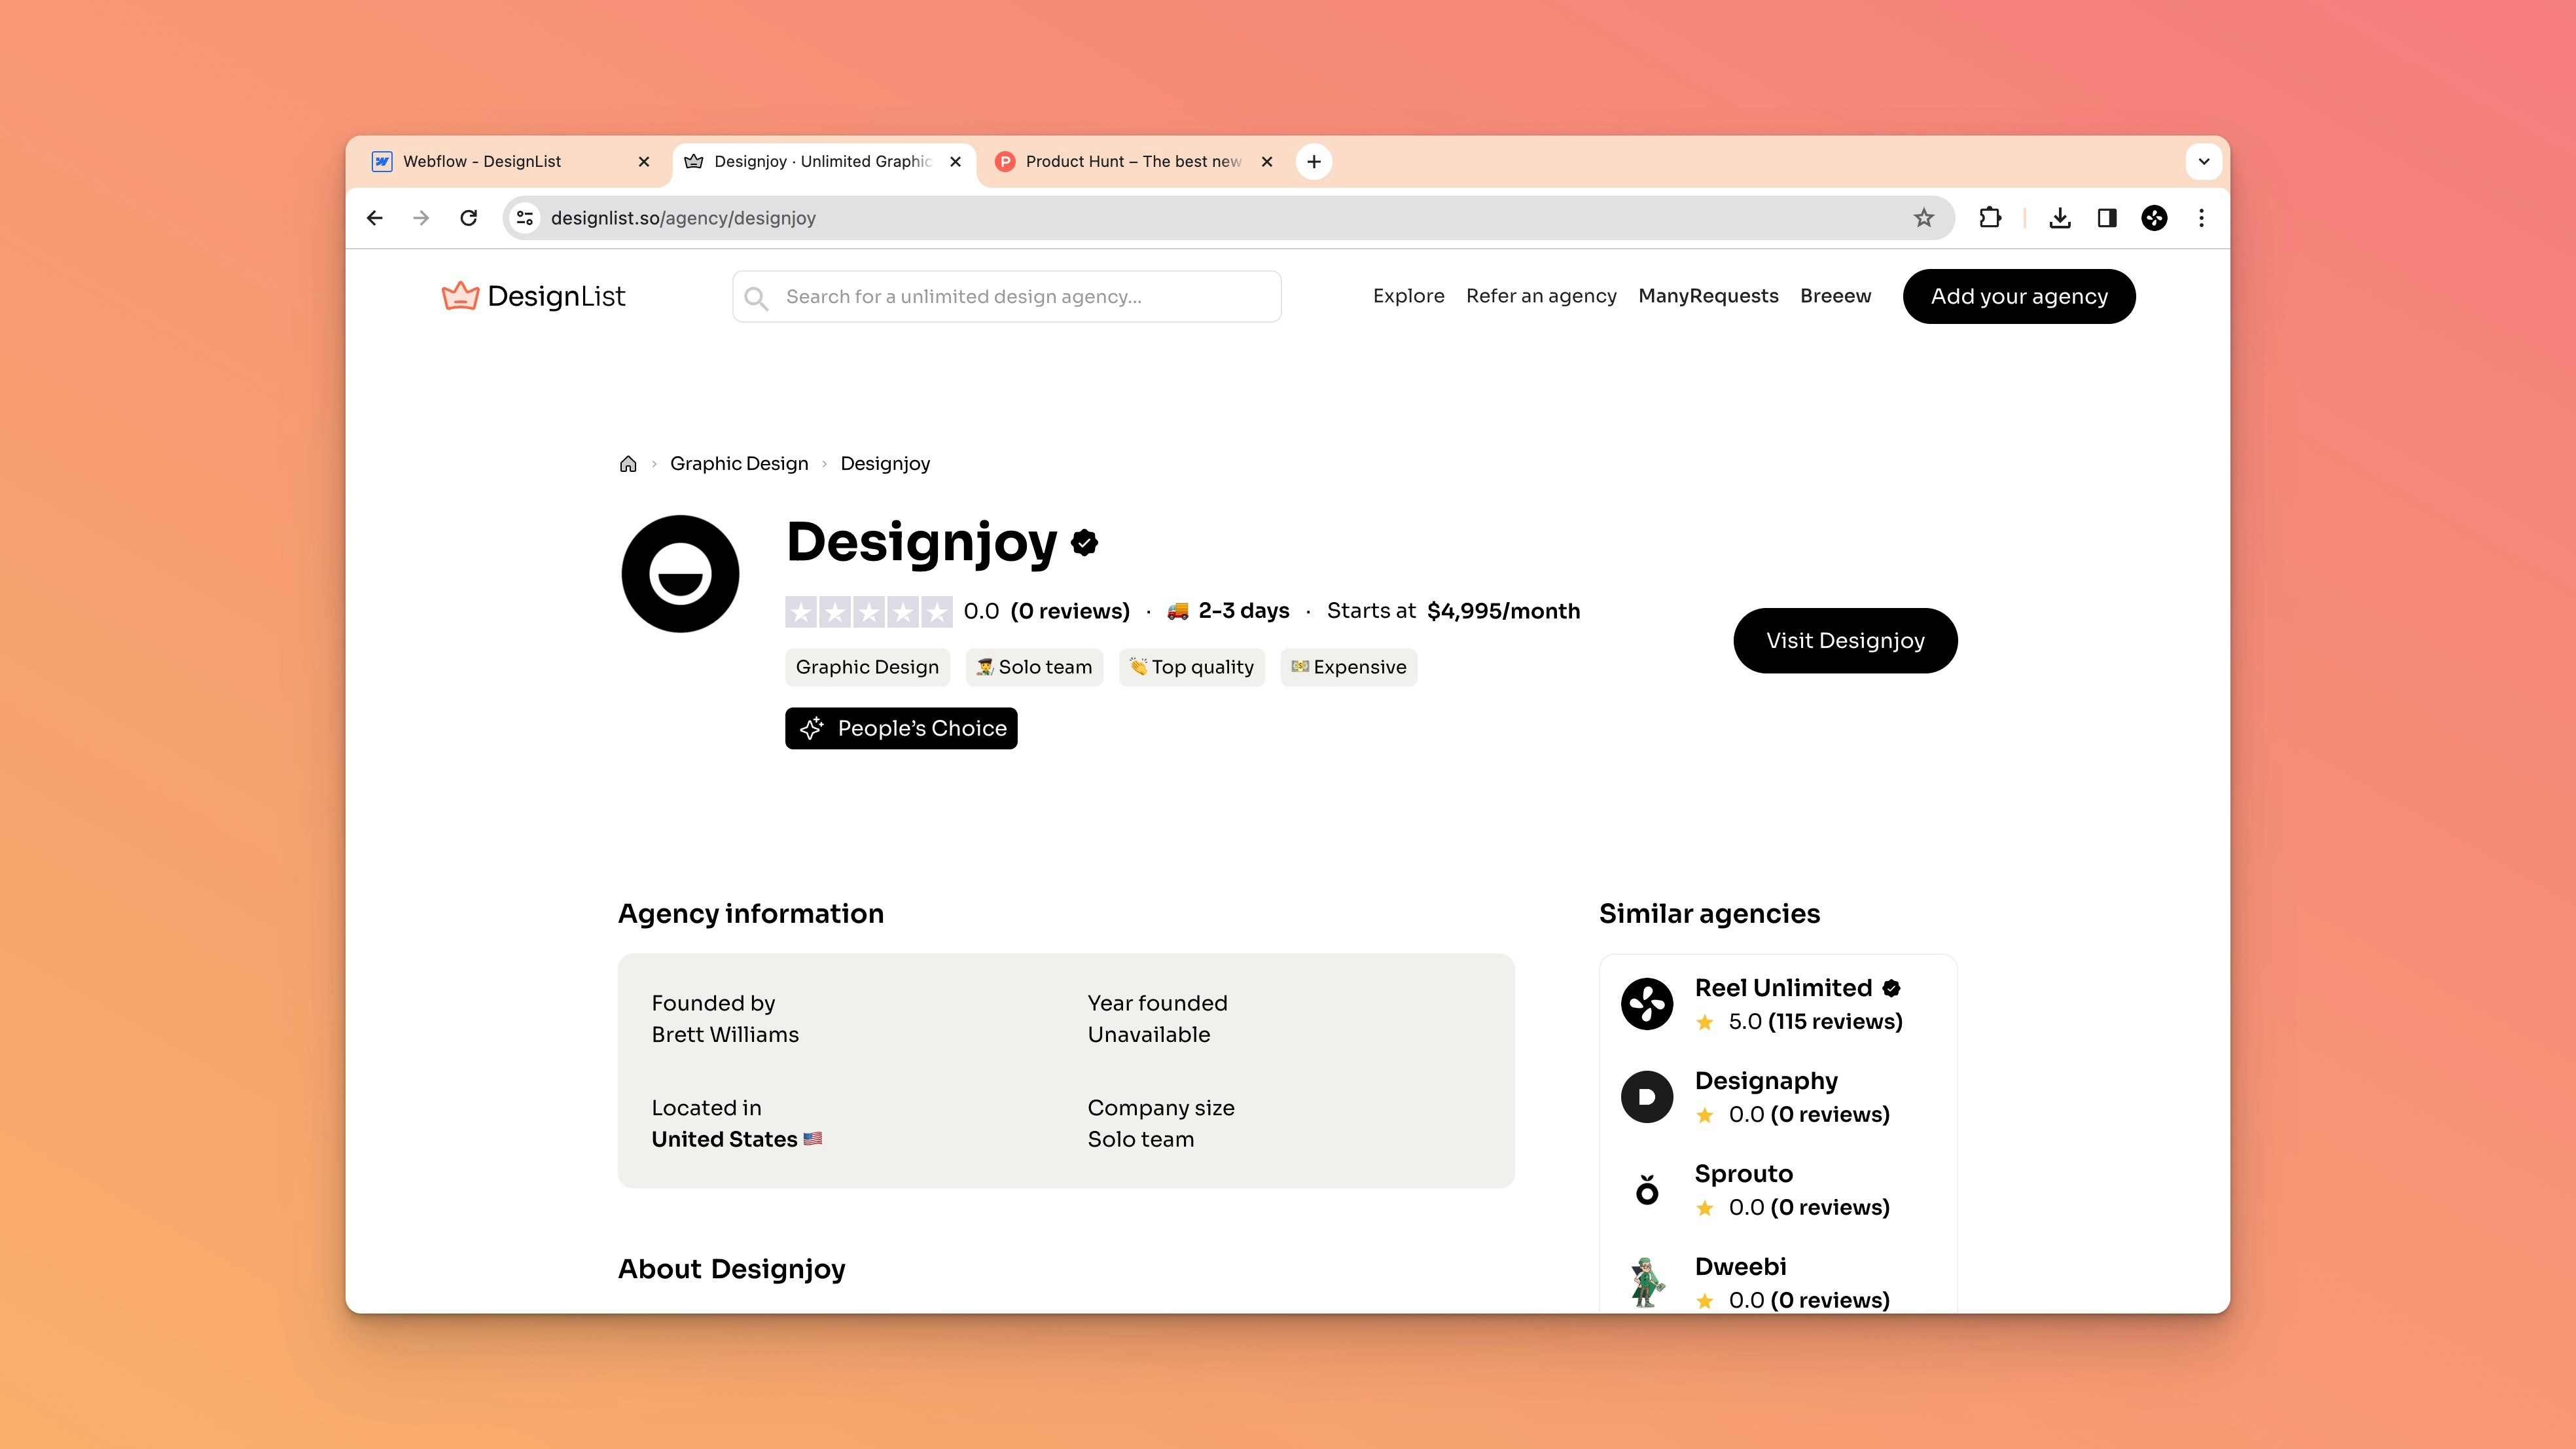Click the (0 reviews) text
The image size is (2576, 1449).
[1070, 611]
